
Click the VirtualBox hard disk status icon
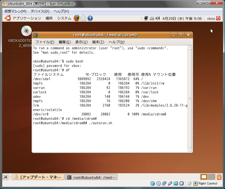pos(152,183)
